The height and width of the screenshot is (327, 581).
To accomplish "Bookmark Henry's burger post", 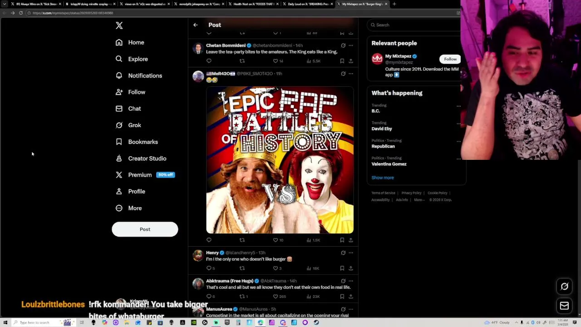I will tap(342, 268).
